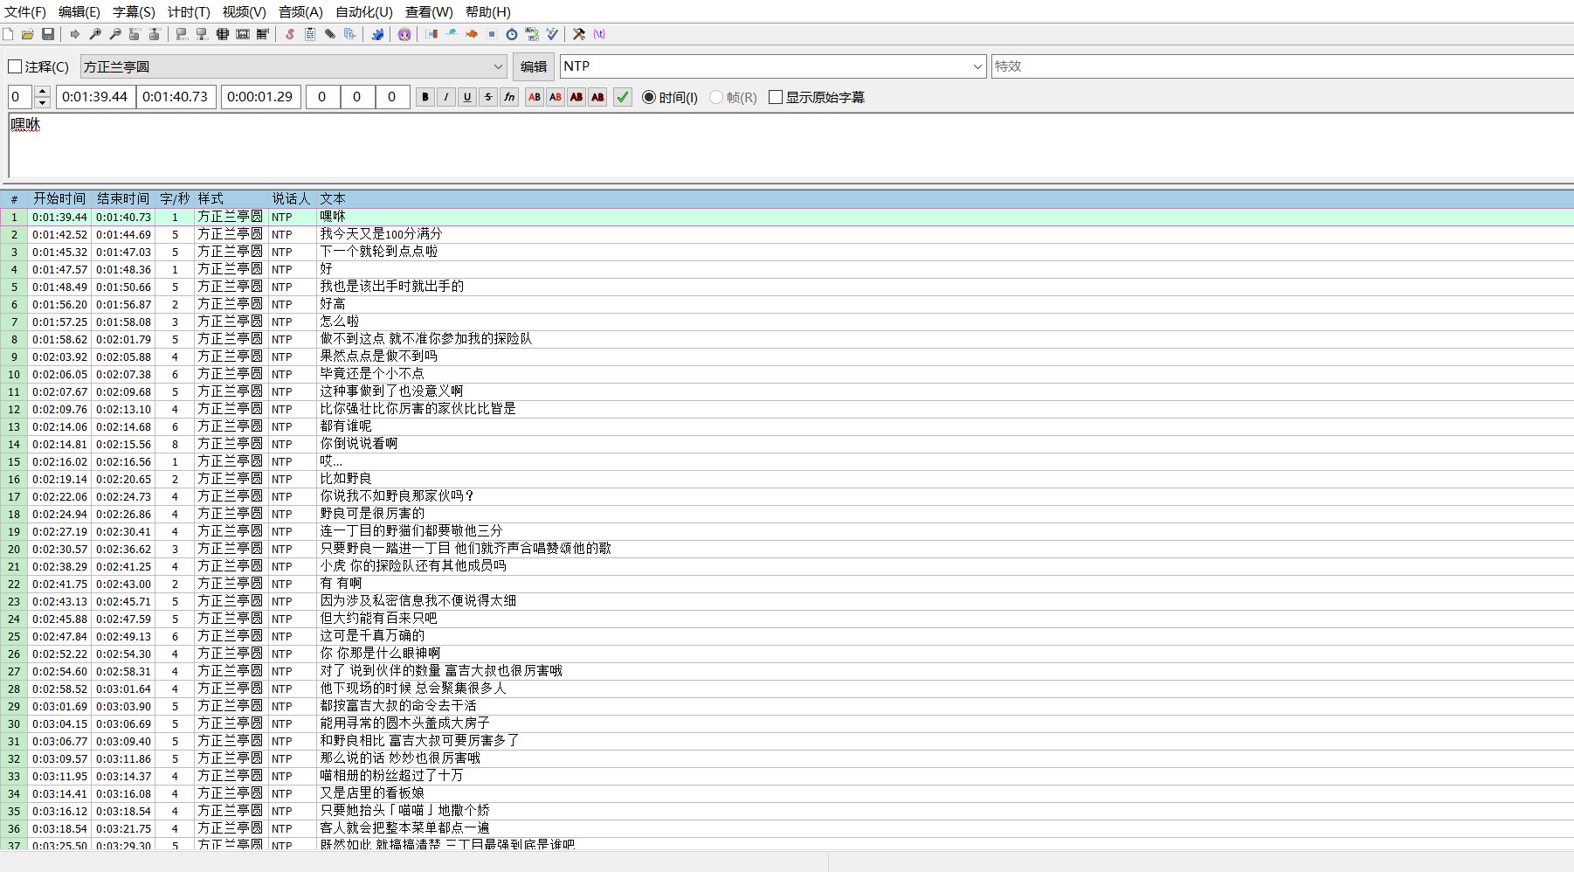Toggle strikethrough formatting button

(488, 97)
